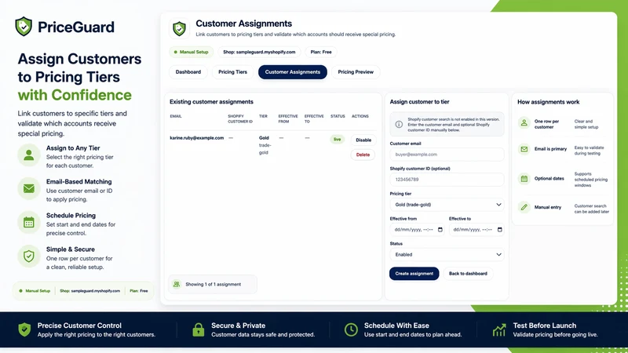628x353 pixels.
Task: Click the Email is primary envelope icon
Action: tap(524, 149)
